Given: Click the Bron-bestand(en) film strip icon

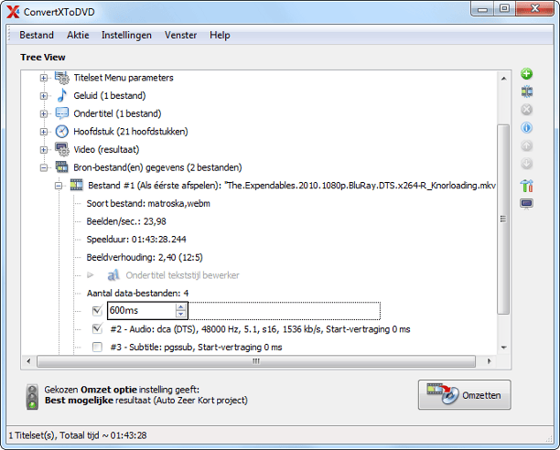Looking at the screenshot, I should [x=61, y=167].
